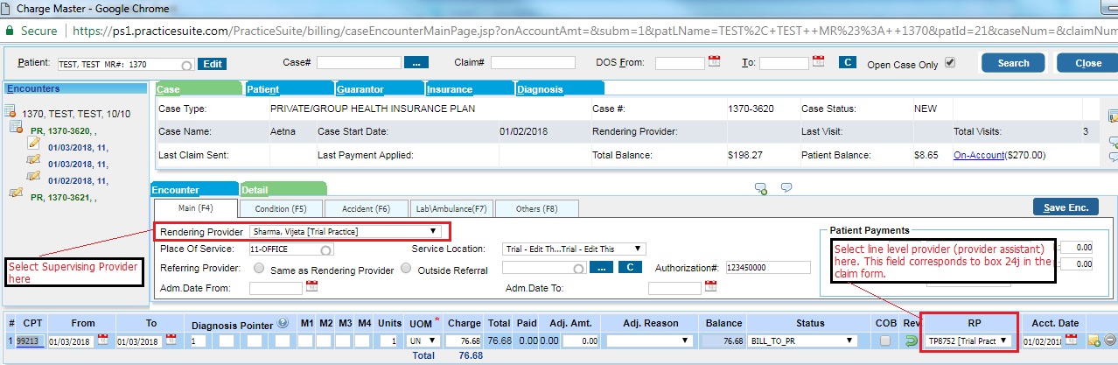
Task: Switch to the Insurance tab
Action: [x=450, y=89]
